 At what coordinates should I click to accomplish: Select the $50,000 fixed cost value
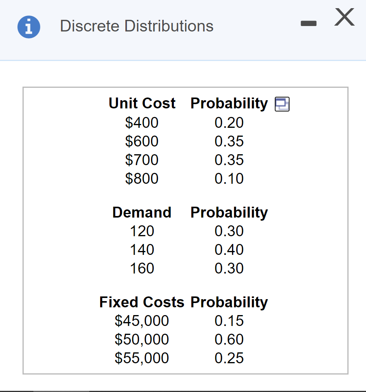142,340
